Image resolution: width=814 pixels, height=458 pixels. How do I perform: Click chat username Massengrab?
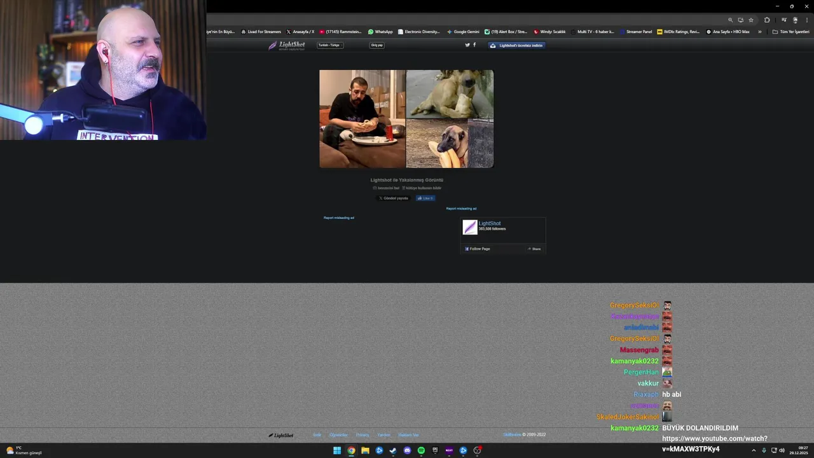point(639,350)
